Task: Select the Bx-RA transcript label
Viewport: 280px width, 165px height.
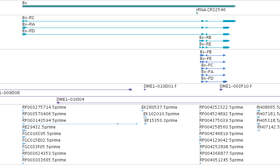Action: (29, 24)
